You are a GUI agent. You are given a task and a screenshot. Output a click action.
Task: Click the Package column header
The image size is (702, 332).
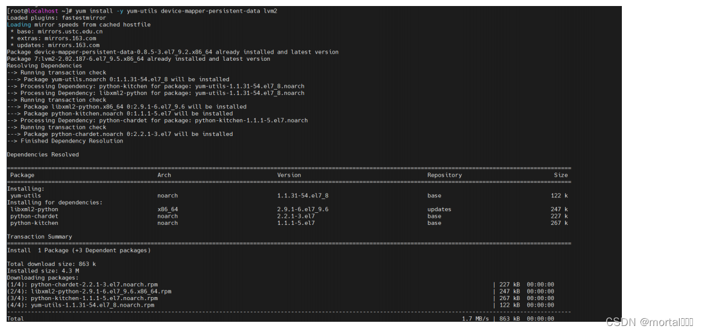coord(22,175)
